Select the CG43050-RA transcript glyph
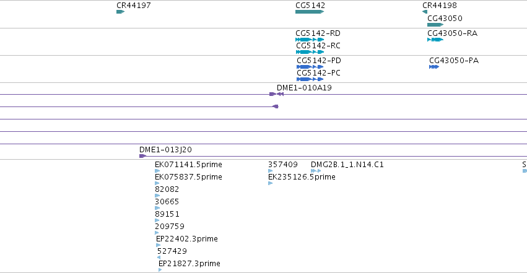This screenshot has width=527, height=273. [435, 40]
